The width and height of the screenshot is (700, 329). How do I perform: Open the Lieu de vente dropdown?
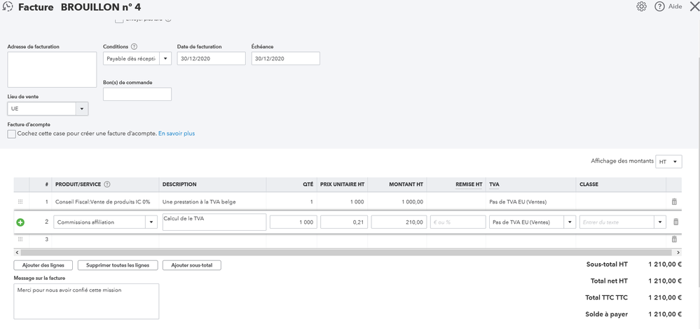click(x=82, y=109)
